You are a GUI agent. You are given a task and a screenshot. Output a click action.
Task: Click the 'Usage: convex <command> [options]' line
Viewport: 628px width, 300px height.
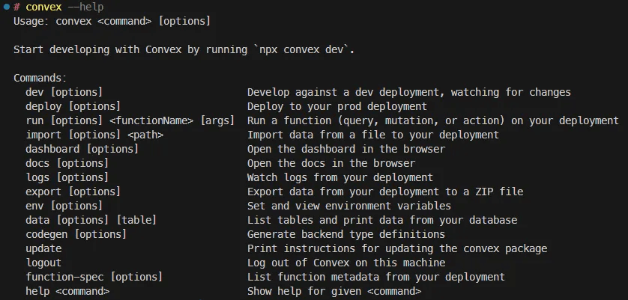(x=112, y=21)
